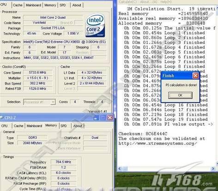This screenshot has width=218, height=191.
Task: Click the left arrow of Super PI horizontal scrollbar
Action: pos(120,169)
